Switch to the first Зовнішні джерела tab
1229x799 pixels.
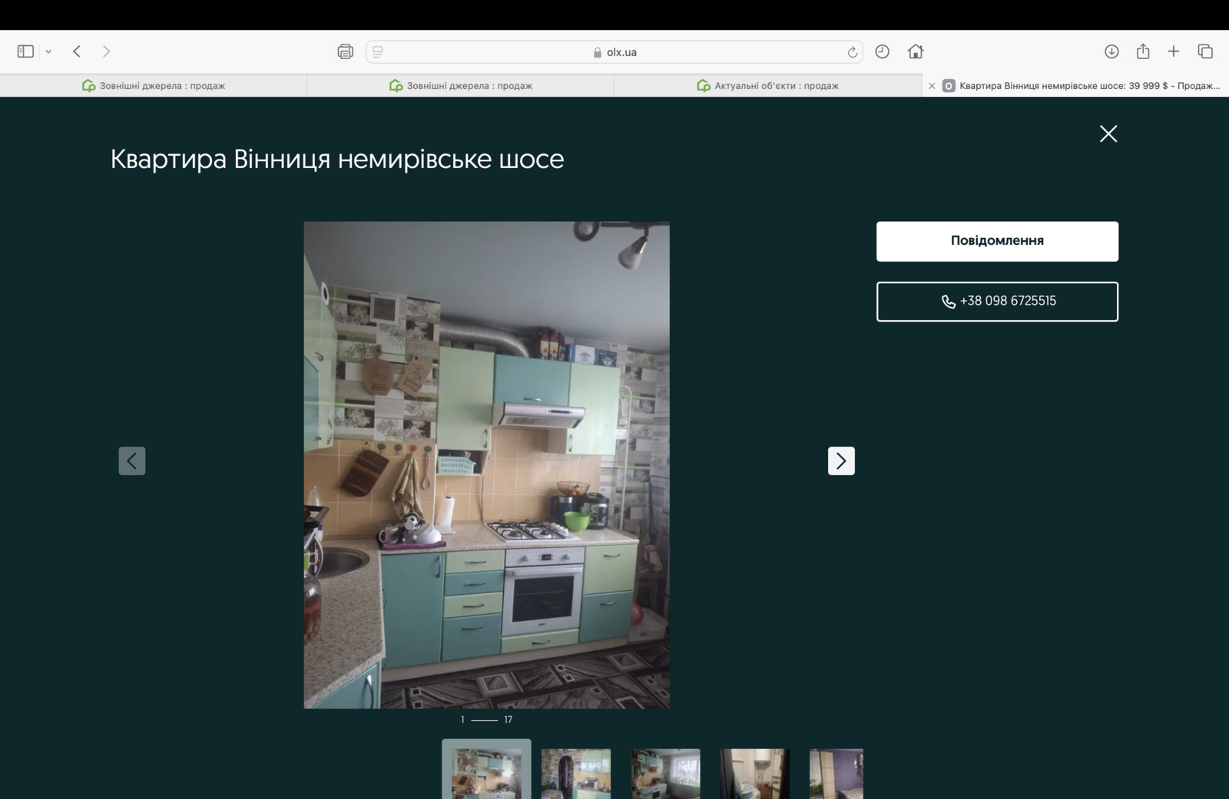(154, 85)
